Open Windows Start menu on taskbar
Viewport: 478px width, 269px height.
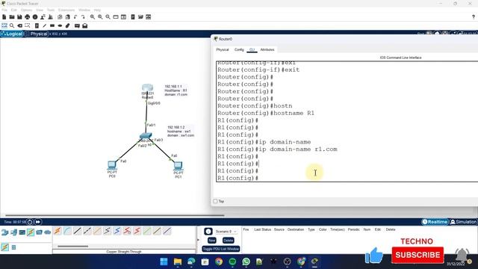164,262
